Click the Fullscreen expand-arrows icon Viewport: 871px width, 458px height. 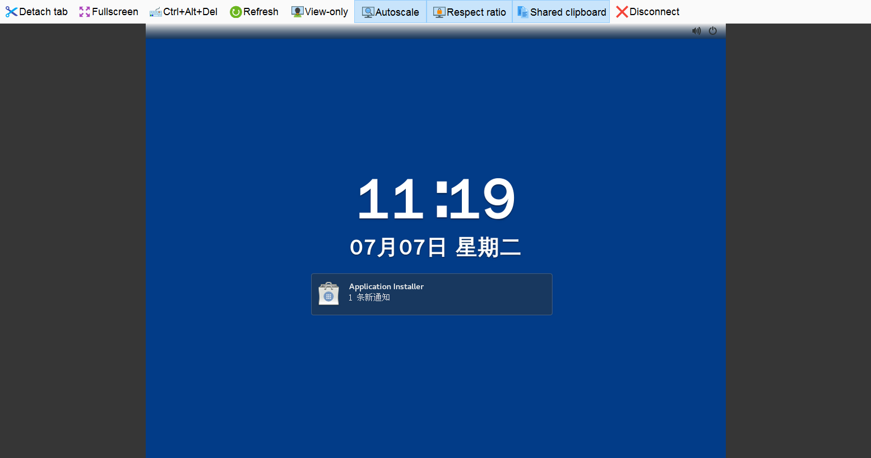point(84,11)
